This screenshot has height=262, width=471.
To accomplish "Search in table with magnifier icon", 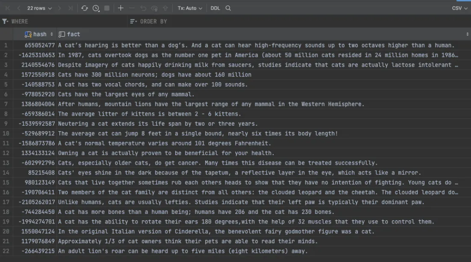I will click(228, 8).
